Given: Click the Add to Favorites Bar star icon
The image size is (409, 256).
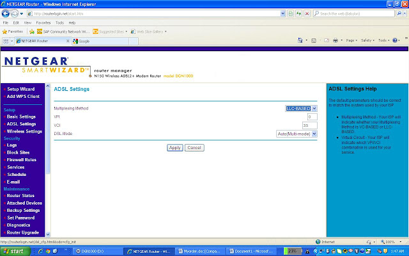Looking at the screenshot, I should click(32, 31).
